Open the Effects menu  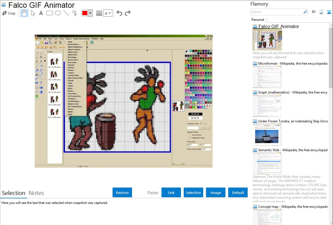tap(68, 39)
